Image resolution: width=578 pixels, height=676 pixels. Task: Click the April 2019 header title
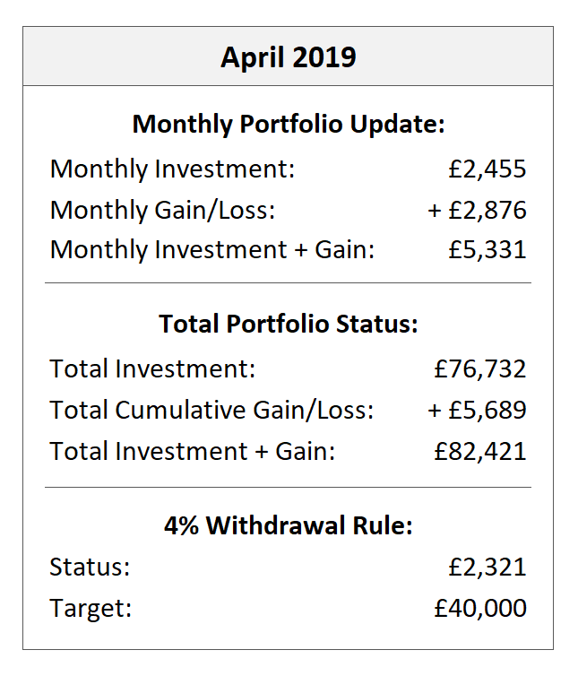click(288, 57)
